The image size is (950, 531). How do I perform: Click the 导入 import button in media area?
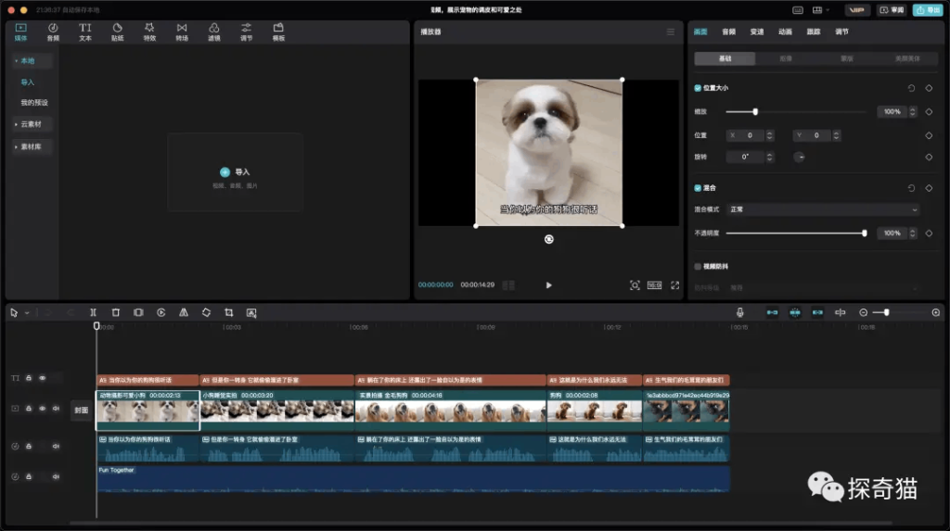[x=235, y=172]
